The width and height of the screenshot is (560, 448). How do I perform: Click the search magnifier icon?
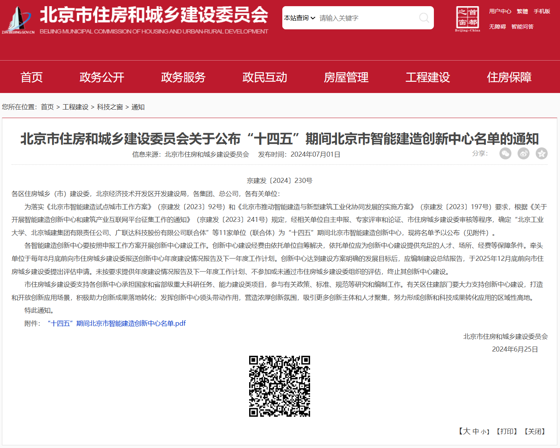pyautogui.click(x=424, y=18)
